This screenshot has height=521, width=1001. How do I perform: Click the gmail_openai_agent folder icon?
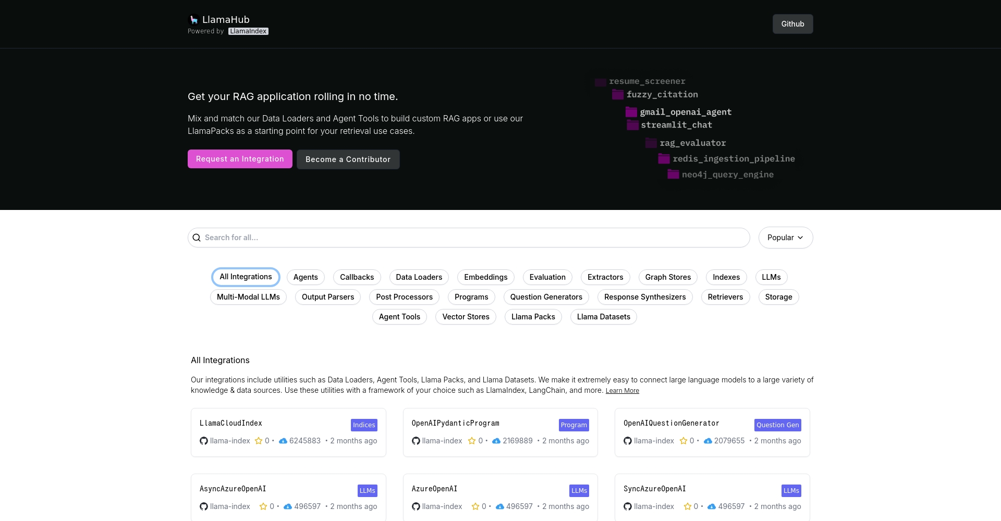click(631, 112)
